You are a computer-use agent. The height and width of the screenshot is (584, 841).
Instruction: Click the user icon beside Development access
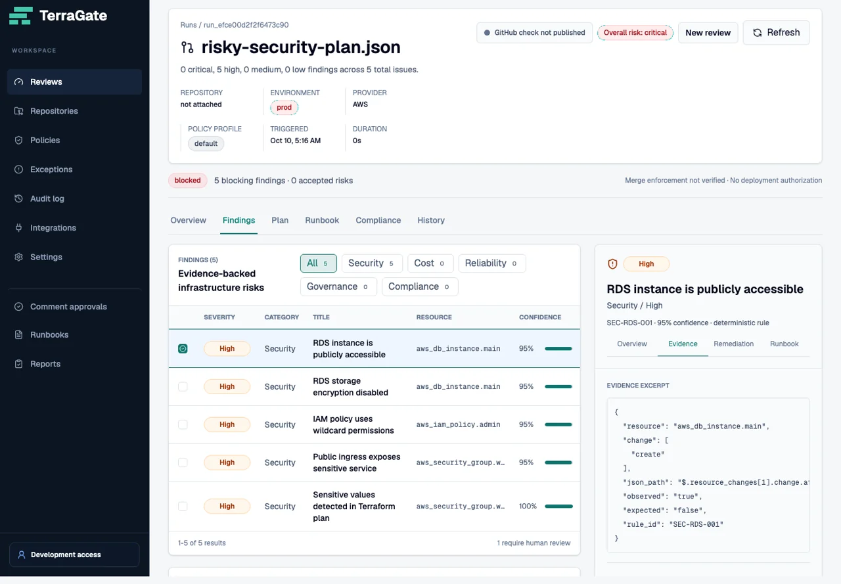click(22, 554)
